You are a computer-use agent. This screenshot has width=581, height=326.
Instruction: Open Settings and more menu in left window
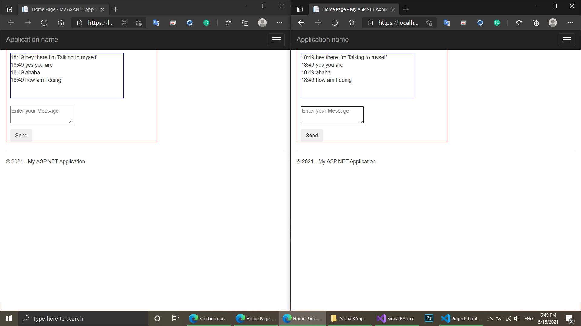tap(280, 23)
